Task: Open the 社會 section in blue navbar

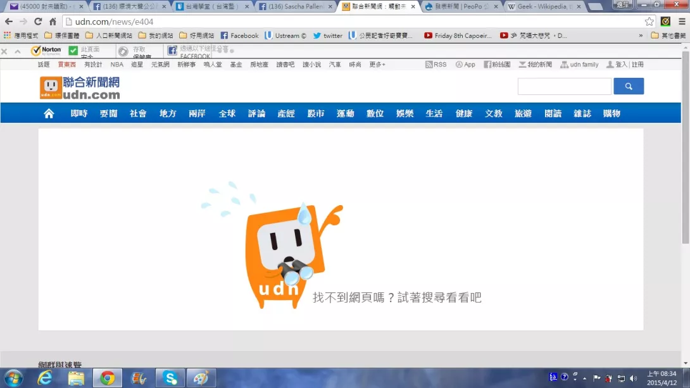Action: pos(138,113)
